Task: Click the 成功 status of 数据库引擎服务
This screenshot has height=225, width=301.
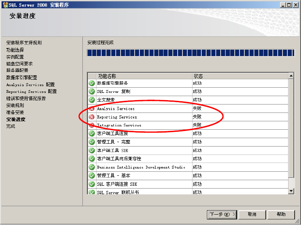Action: click(x=197, y=83)
